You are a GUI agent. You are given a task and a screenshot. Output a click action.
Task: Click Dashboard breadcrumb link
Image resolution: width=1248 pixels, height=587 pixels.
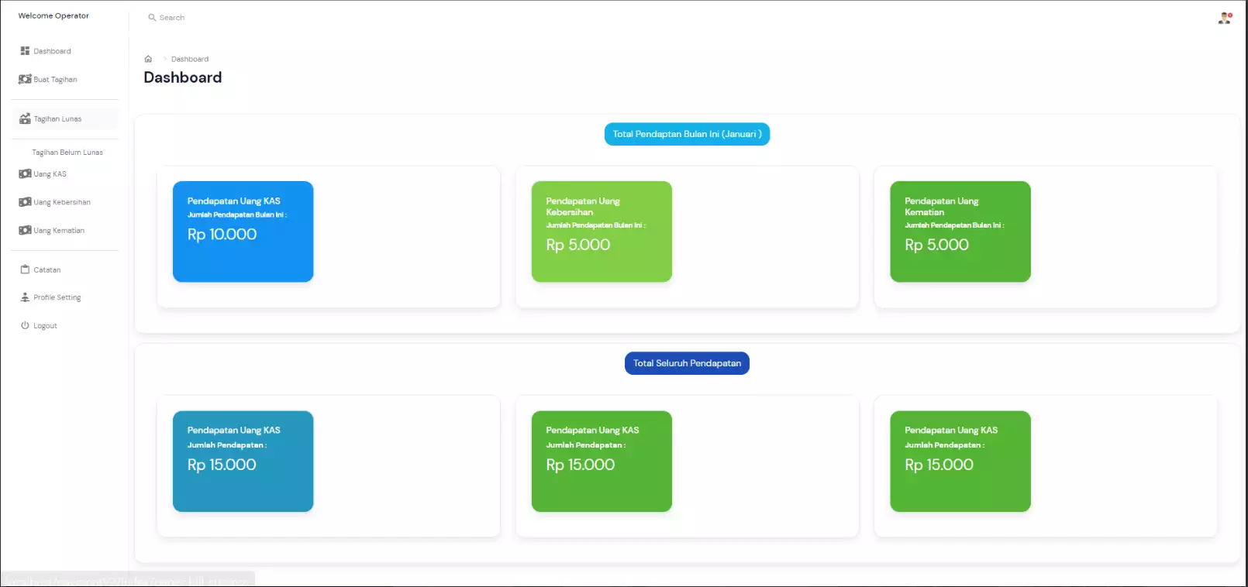(x=190, y=59)
